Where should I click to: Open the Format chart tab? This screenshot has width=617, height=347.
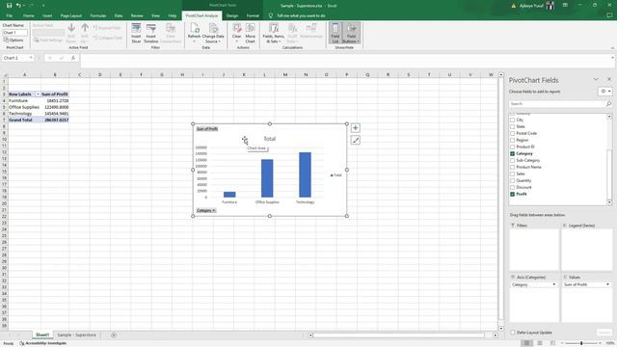point(253,15)
